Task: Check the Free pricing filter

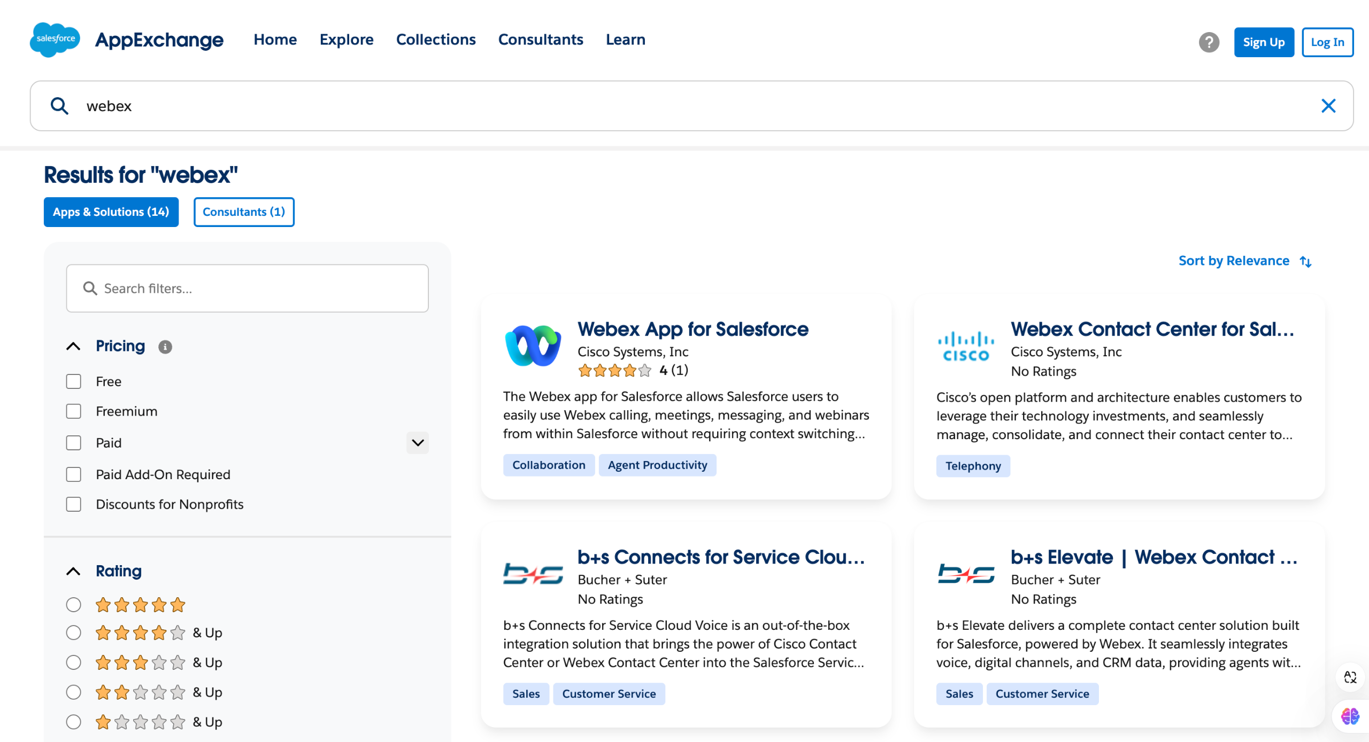Action: tap(74, 381)
